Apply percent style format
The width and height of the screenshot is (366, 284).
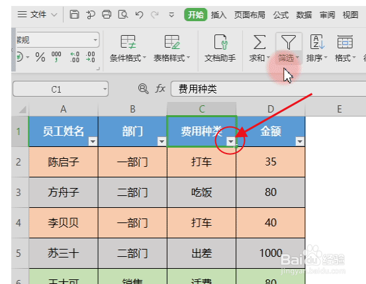(40, 57)
